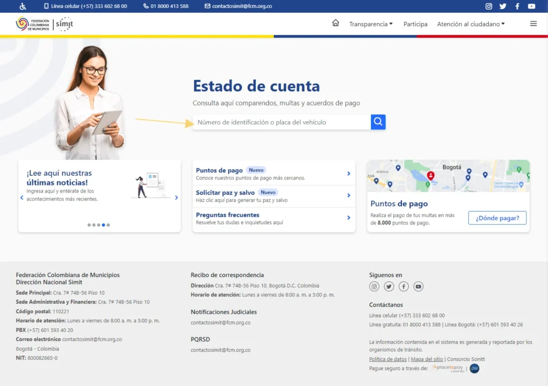The height and width of the screenshot is (386, 548).
Task: Open the Participa menu item
Action: [x=415, y=24]
